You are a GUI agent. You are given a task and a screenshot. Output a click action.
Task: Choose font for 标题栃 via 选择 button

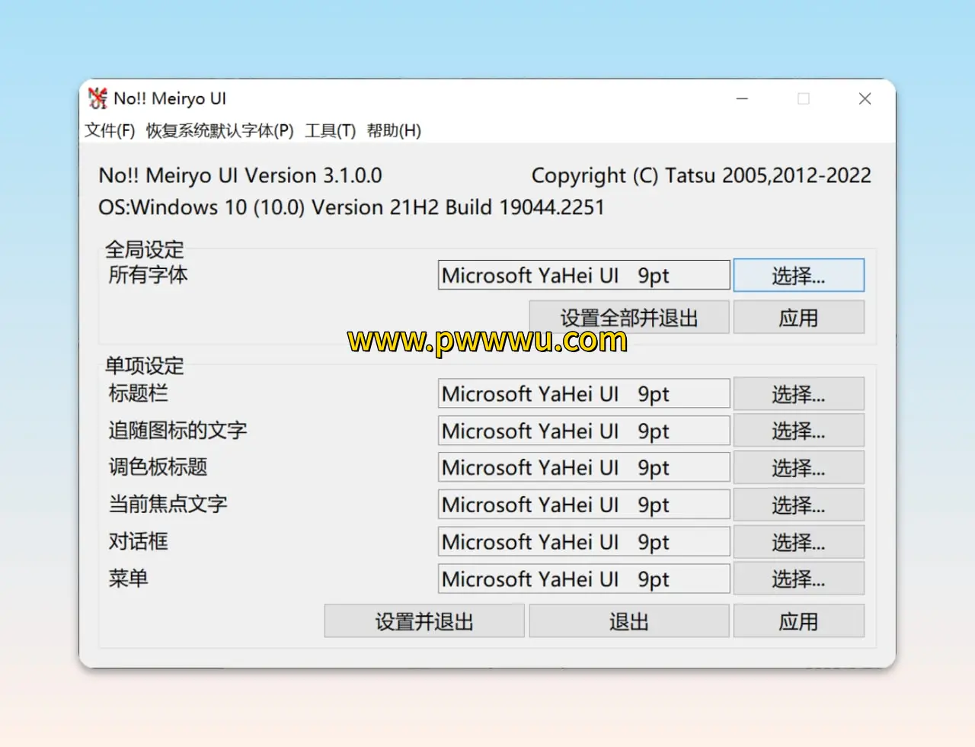[798, 394]
